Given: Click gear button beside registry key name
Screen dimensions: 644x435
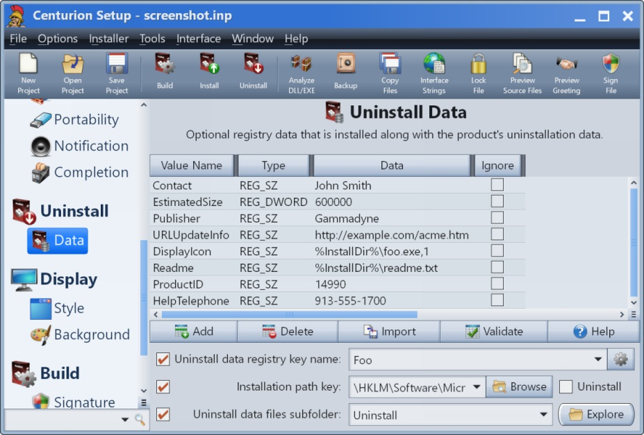Looking at the screenshot, I should [621, 359].
